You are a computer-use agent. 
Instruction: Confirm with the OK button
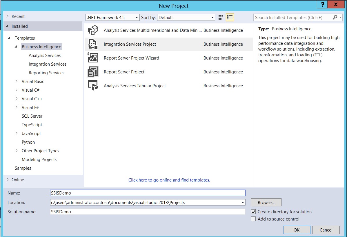297,230
